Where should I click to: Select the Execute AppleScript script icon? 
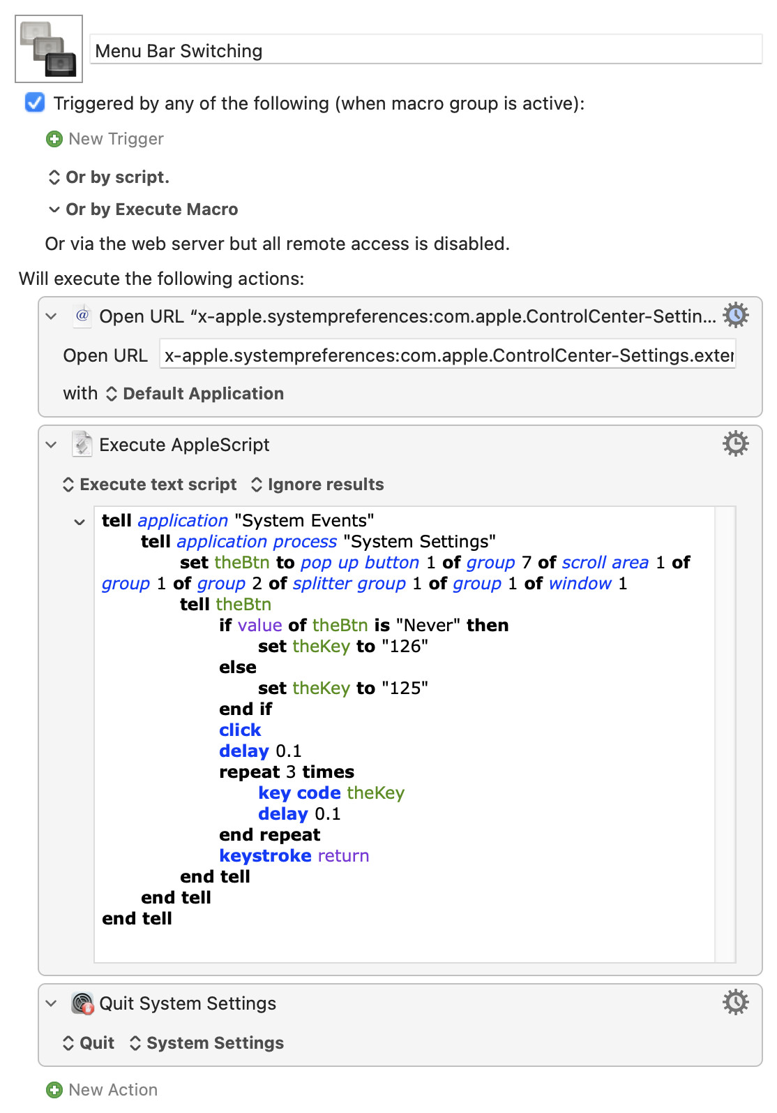(82, 444)
